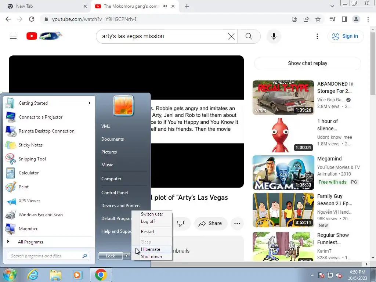Show hidden tray icons arrow
This screenshot has width=376, height=282.
point(312,275)
